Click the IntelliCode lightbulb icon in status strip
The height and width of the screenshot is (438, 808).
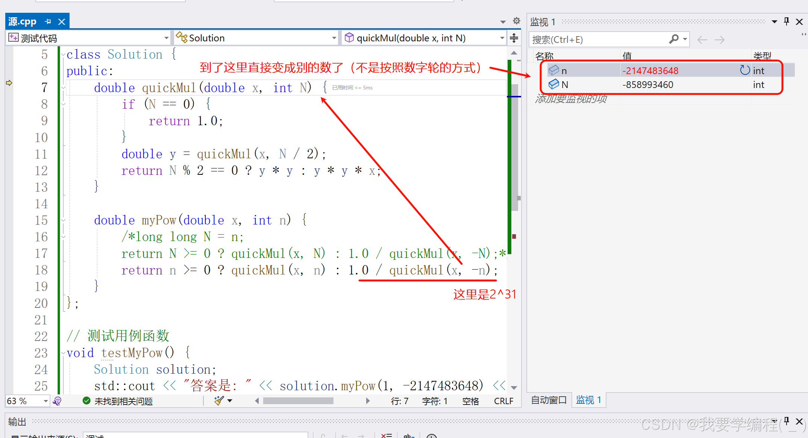pos(58,401)
